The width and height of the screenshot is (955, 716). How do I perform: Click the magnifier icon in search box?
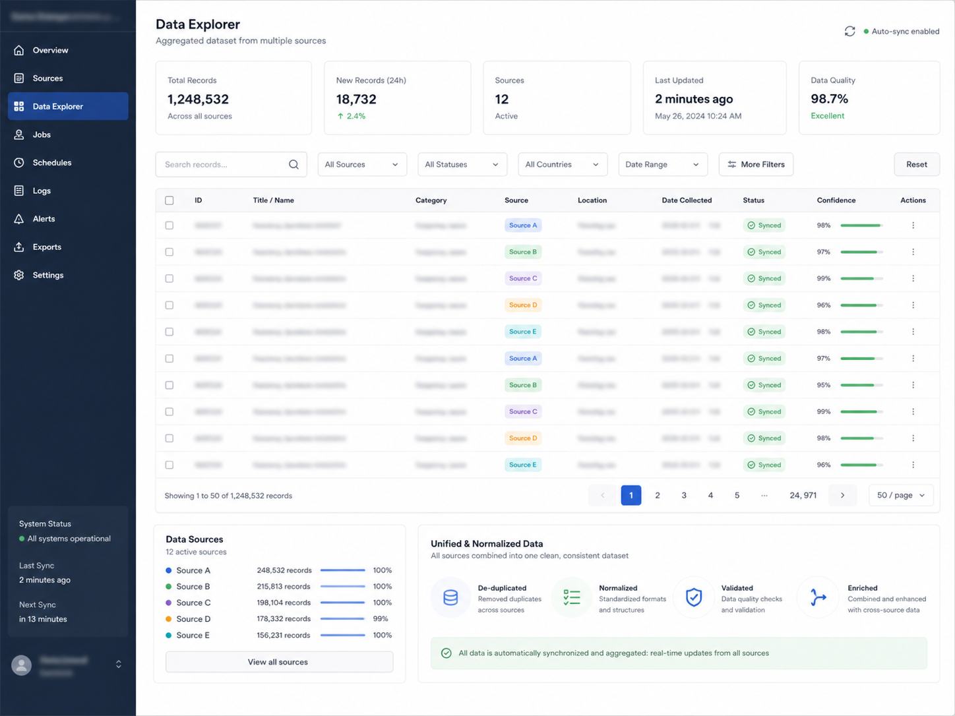(x=293, y=165)
